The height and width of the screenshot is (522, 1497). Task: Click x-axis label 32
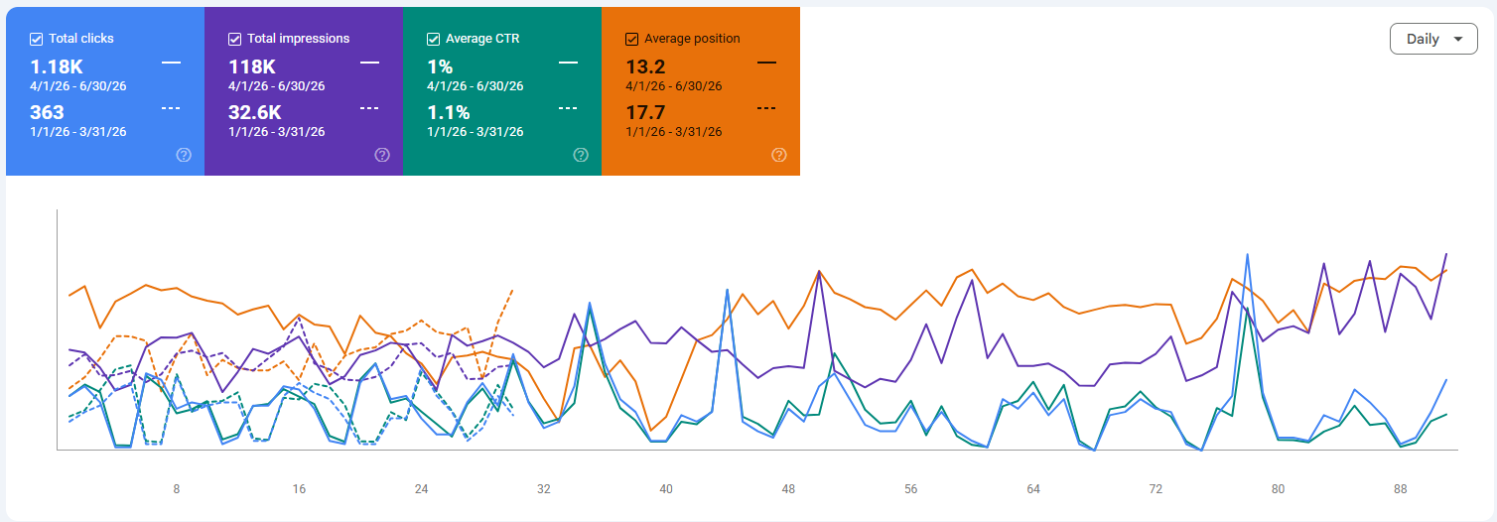pyautogui.click(x=544, y=489)
